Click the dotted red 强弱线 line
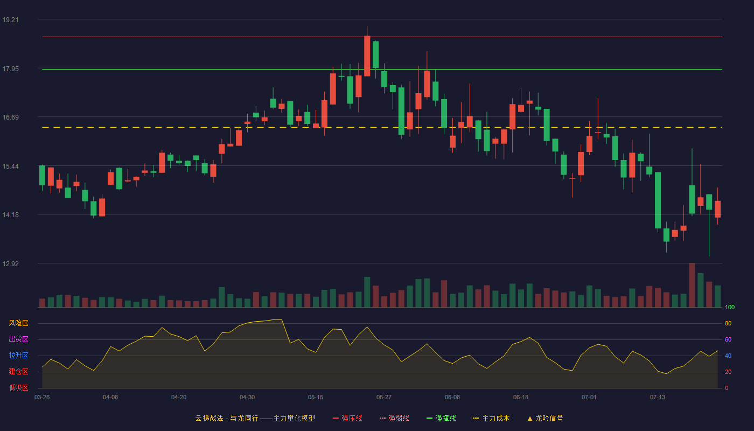The width and height of the screenshot is (754, 431). pyautogui.click(x=381, y=37)
